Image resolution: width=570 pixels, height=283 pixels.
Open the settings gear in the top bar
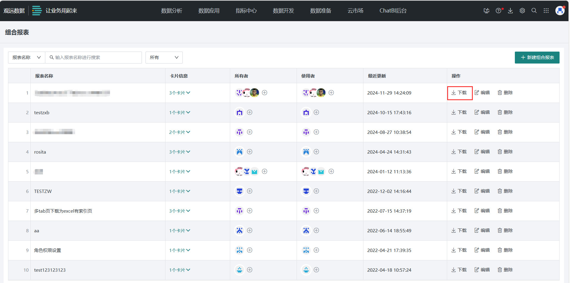[522, 10]
